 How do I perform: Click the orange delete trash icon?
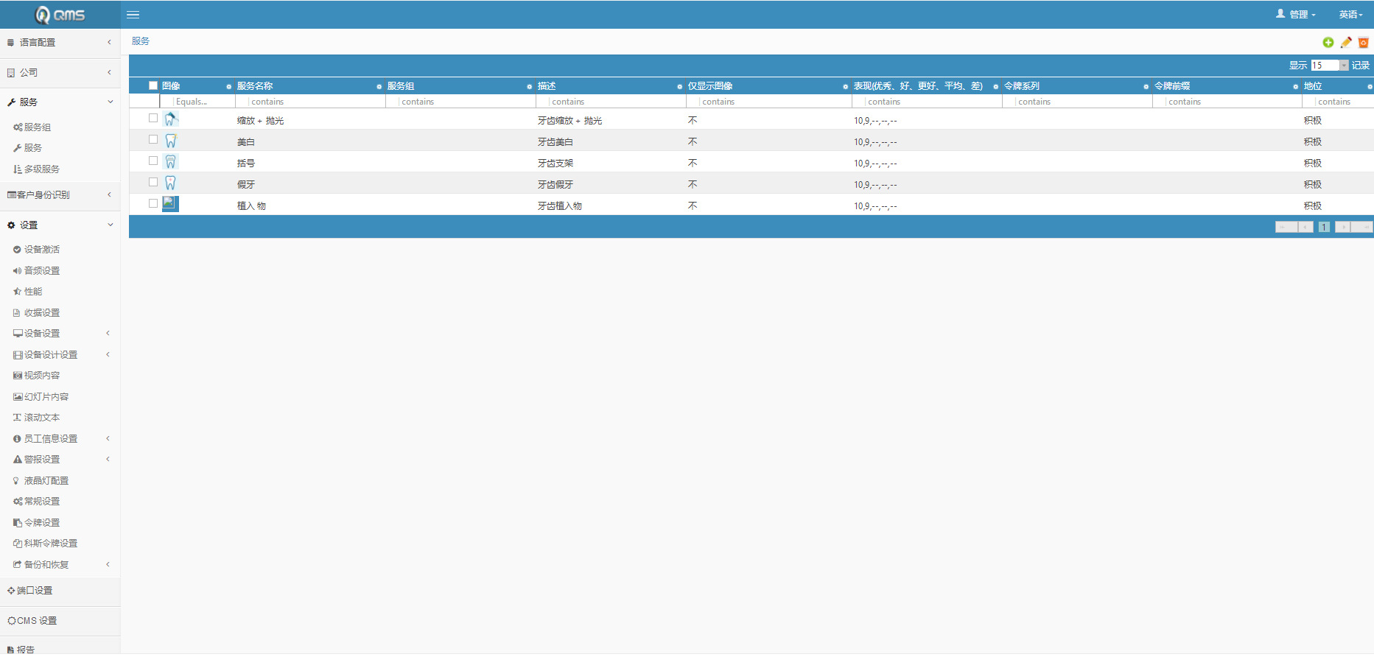(x=1364, y=43)
